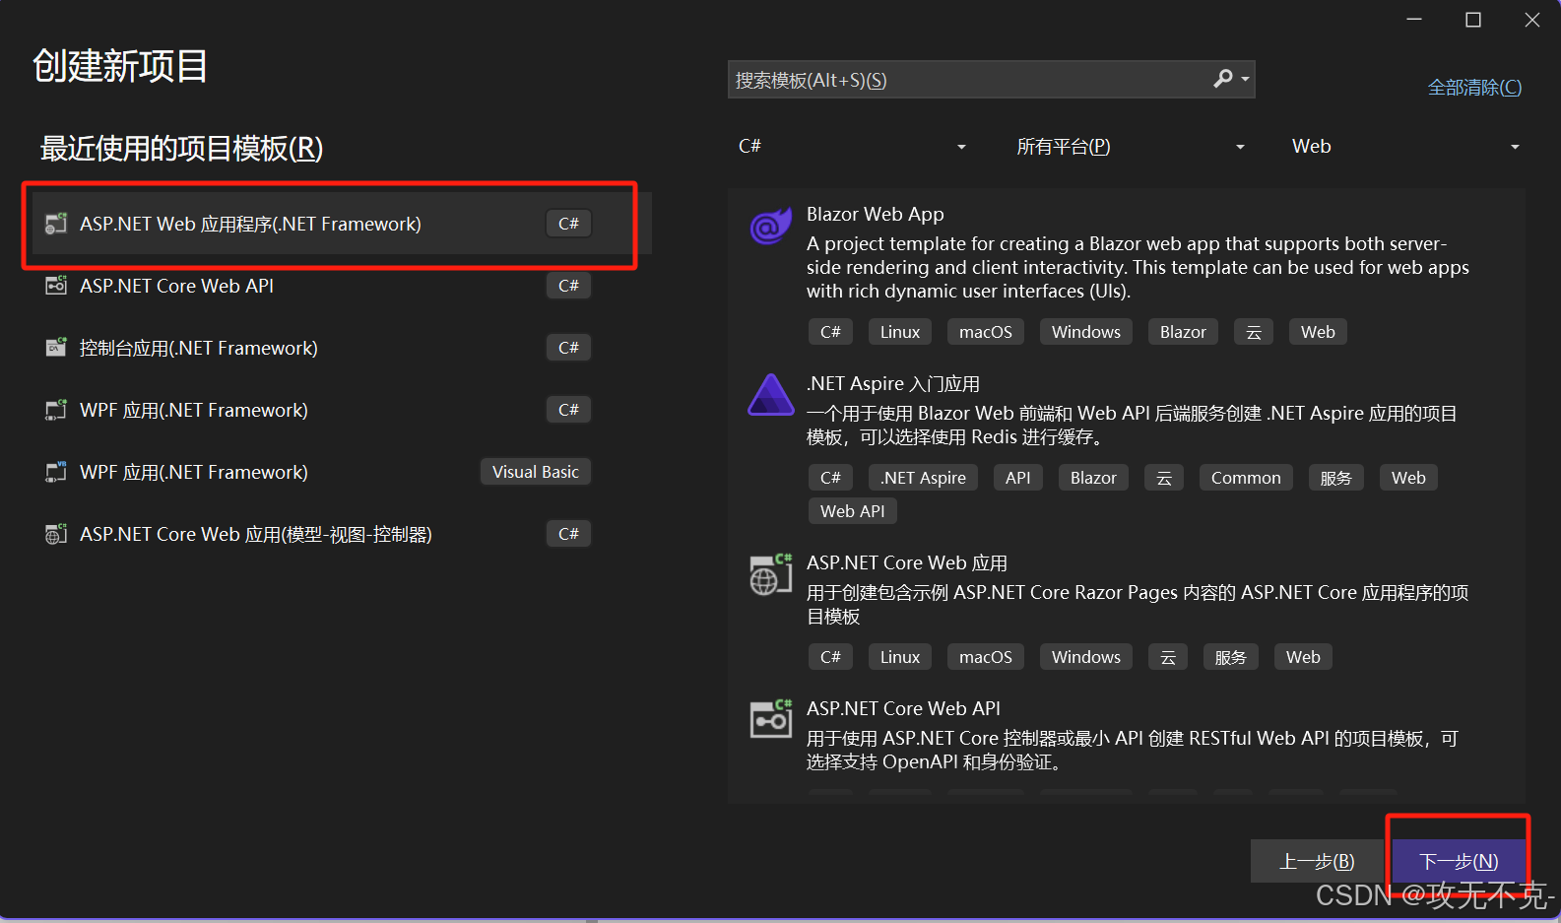The height and width of the screenshot is (923, 1561).
Task: Click the Blazor Web App logo icon
Action: (770, 227)
